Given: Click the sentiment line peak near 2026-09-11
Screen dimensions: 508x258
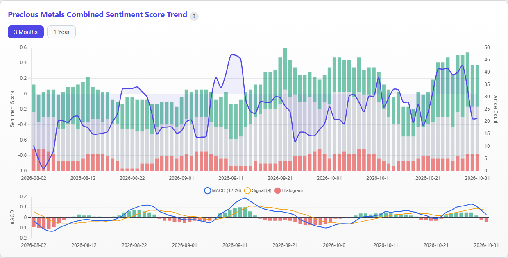Looking at the screenshot, I should (x=233, y=54).
